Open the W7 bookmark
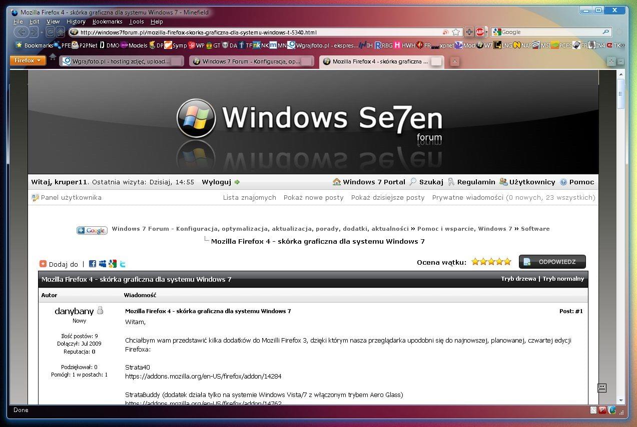Viewport: 637px width, 427px height. tap(484, 45)
